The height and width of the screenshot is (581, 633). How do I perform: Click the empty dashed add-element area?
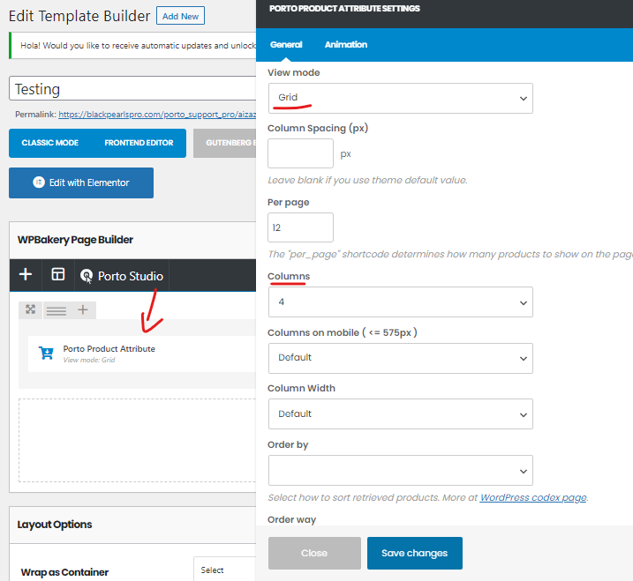coord(137,440)
